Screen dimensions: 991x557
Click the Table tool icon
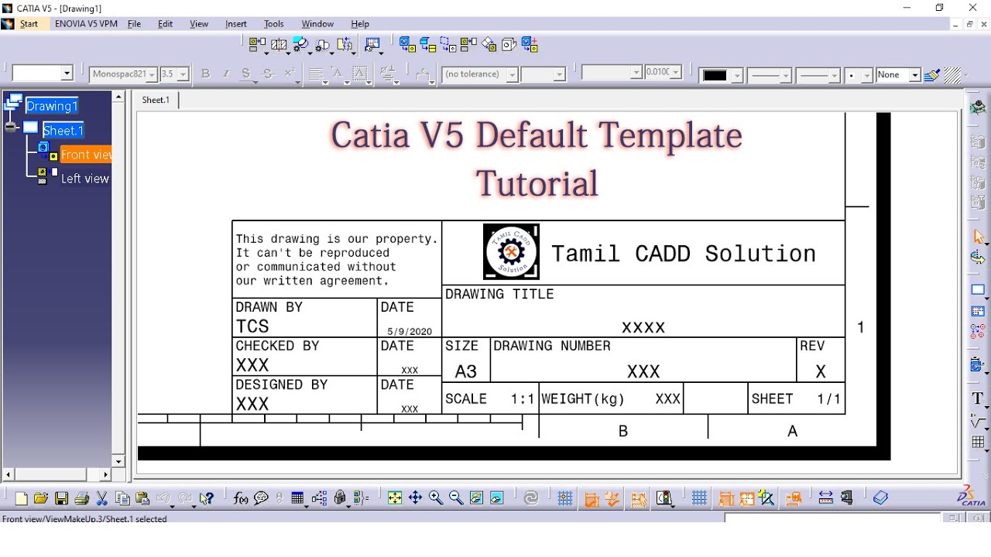(979, 443)
